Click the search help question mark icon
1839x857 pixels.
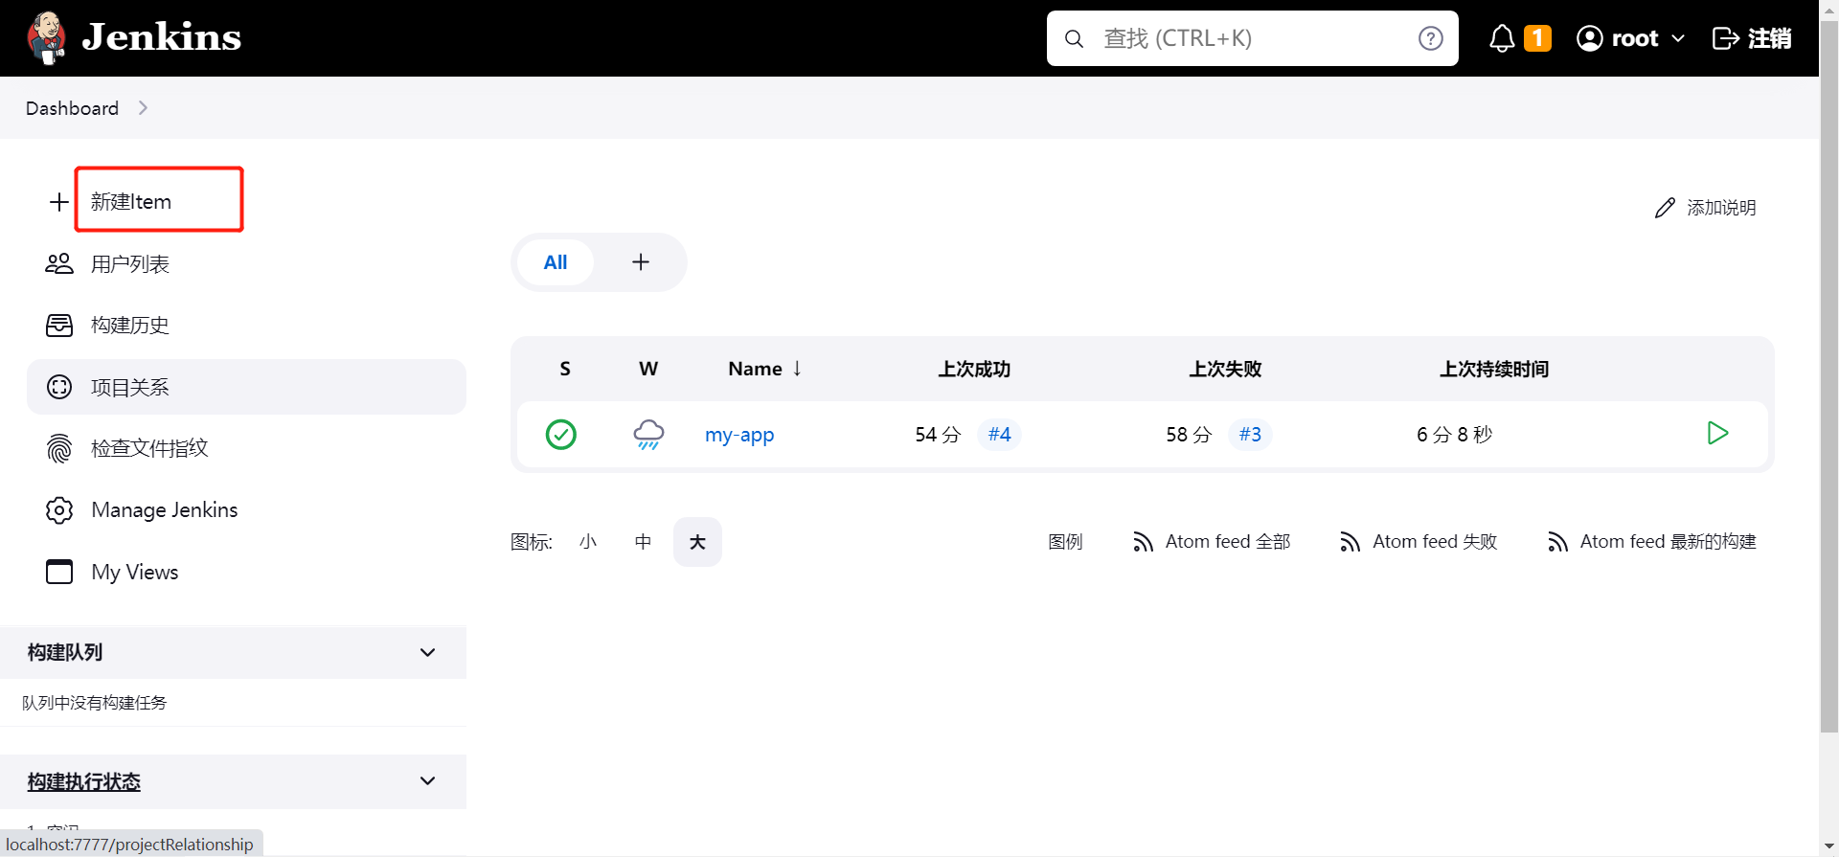[x=1430, y=38]
